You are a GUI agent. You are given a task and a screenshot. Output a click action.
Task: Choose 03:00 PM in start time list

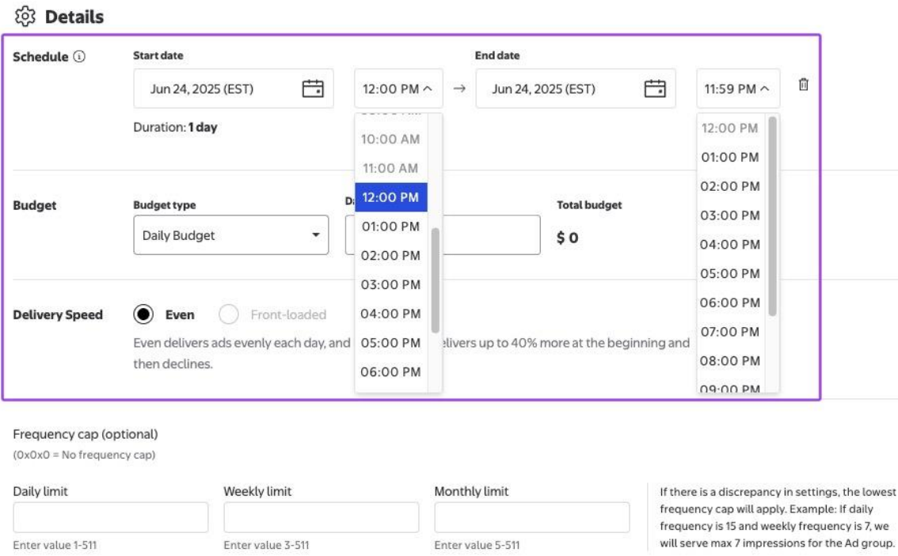coord(390,284)
